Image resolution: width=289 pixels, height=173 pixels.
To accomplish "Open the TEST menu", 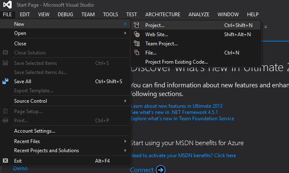I will 131,15.
